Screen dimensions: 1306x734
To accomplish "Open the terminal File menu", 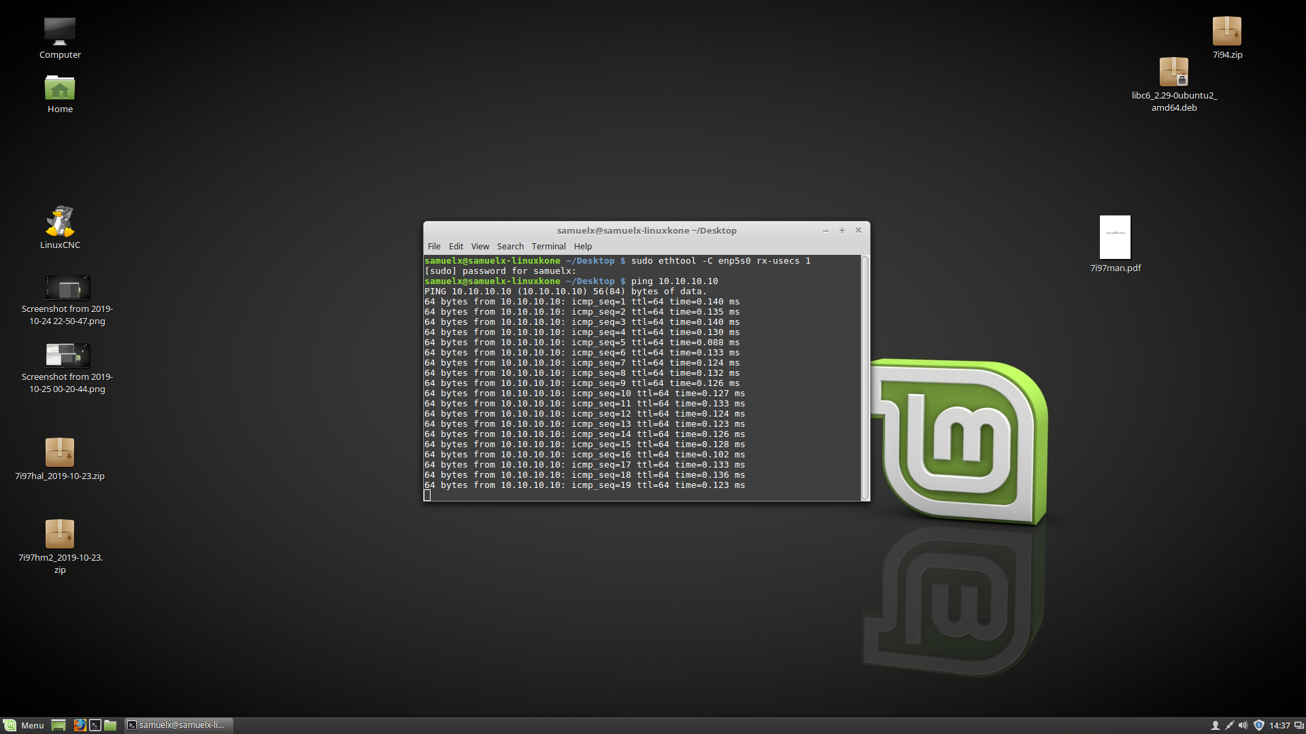I will coord(434,247).
